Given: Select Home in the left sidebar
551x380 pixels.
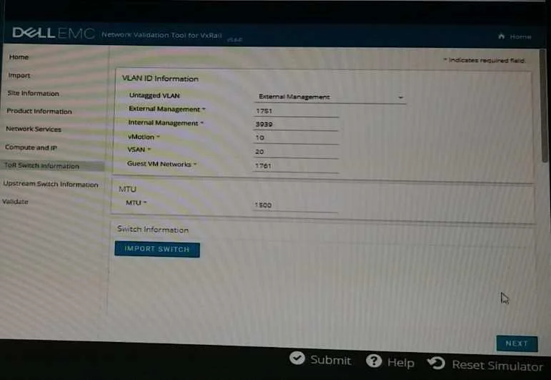Looking at the screenshot, I should [x=19, y=57].
